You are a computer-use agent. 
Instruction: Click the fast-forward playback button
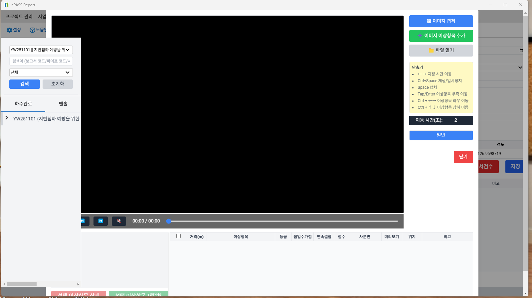tap(100, 221)
